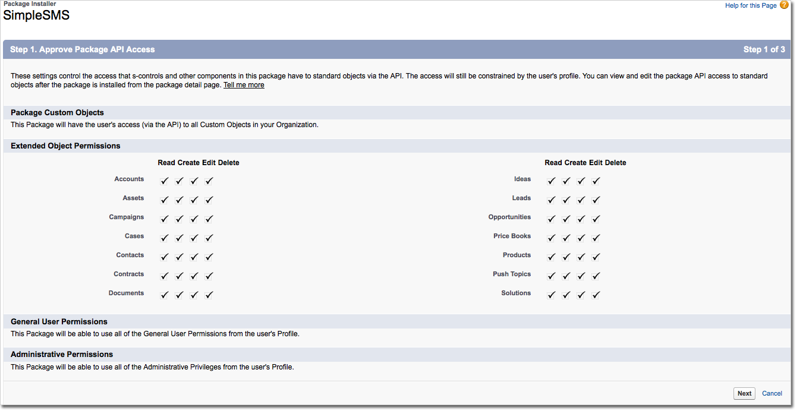Image resolution: width=803 pixels, height=417 pixels.
Task: Click the Opportunities Delete checkmark
Action: [x=596, y=219]
